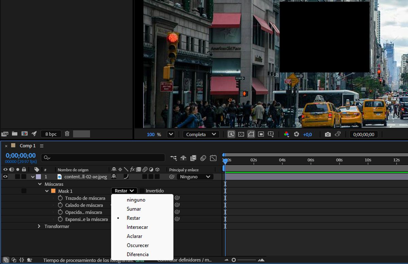Click the Mask 1 orange color swatch
Image resolution: width=408 pixels, height=264 pixels.
(53, 191)
